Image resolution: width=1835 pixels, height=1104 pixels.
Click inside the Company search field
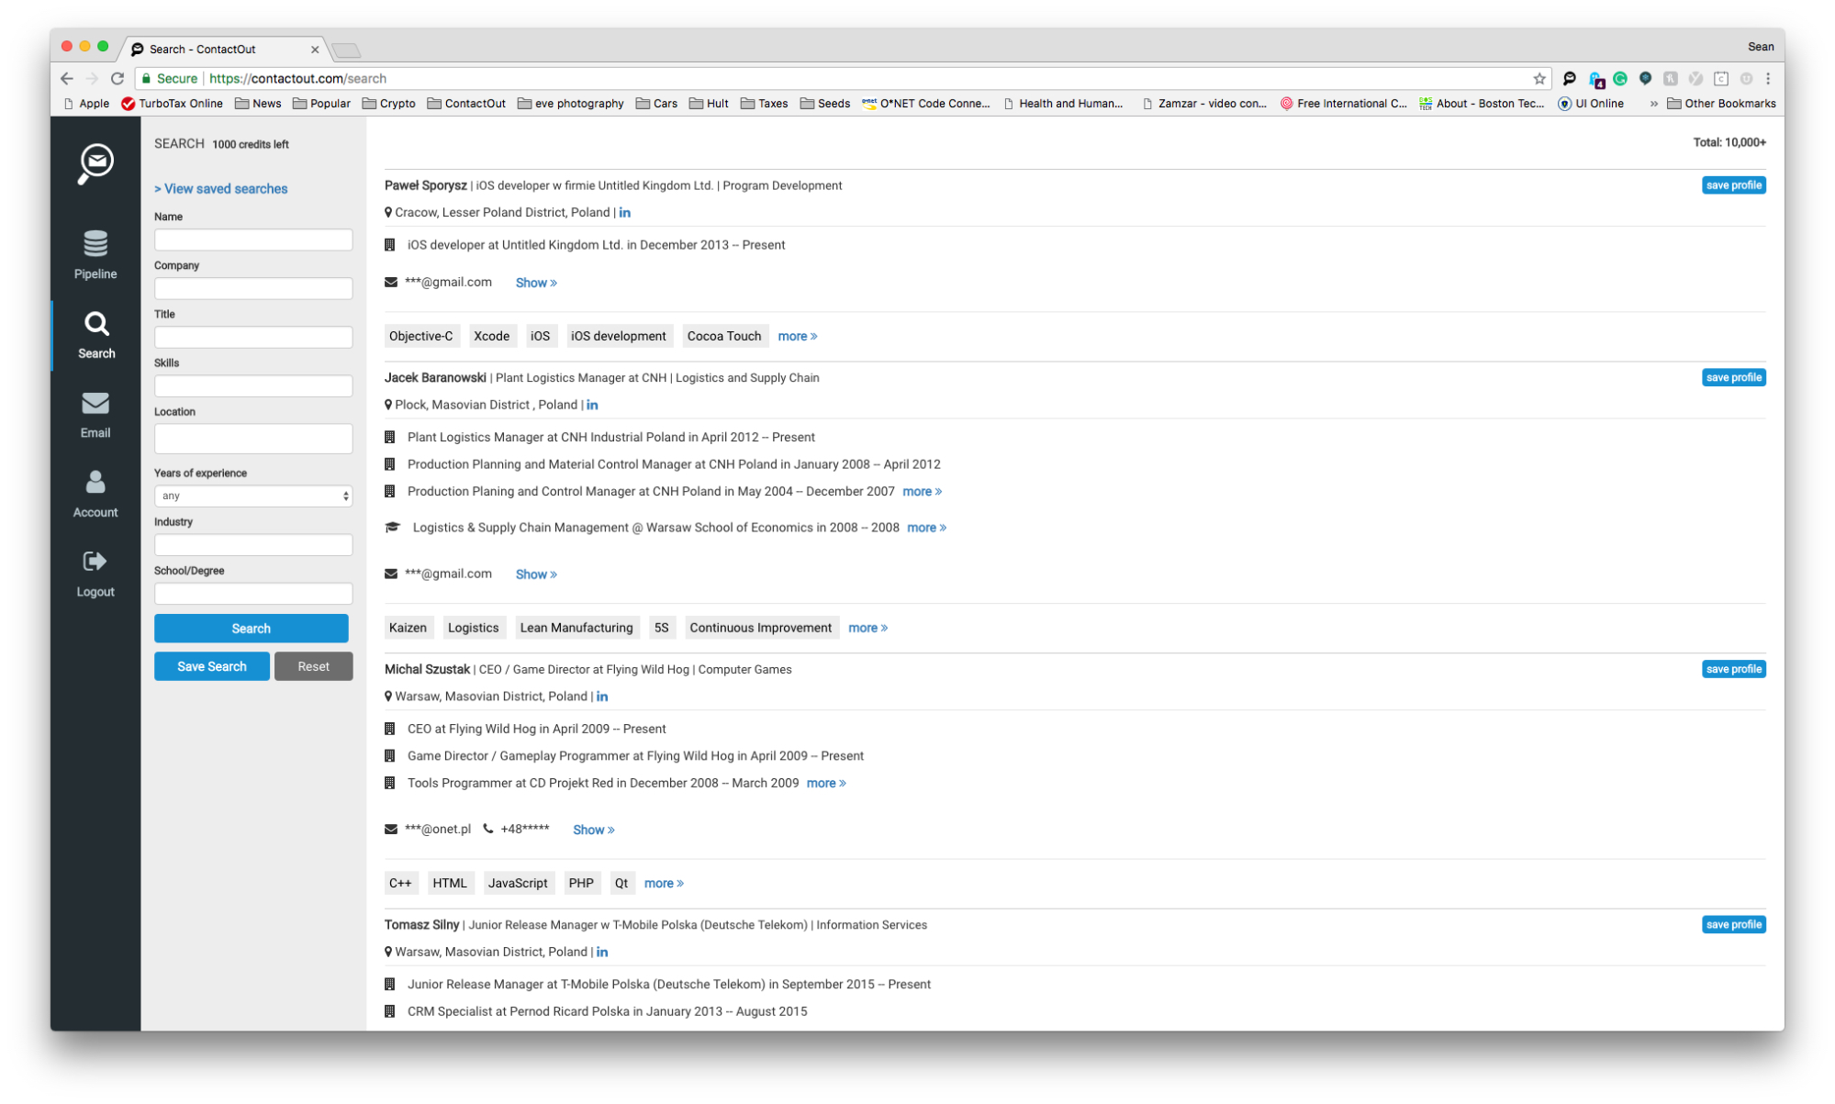pyautogui.click(x=253, y=288)
